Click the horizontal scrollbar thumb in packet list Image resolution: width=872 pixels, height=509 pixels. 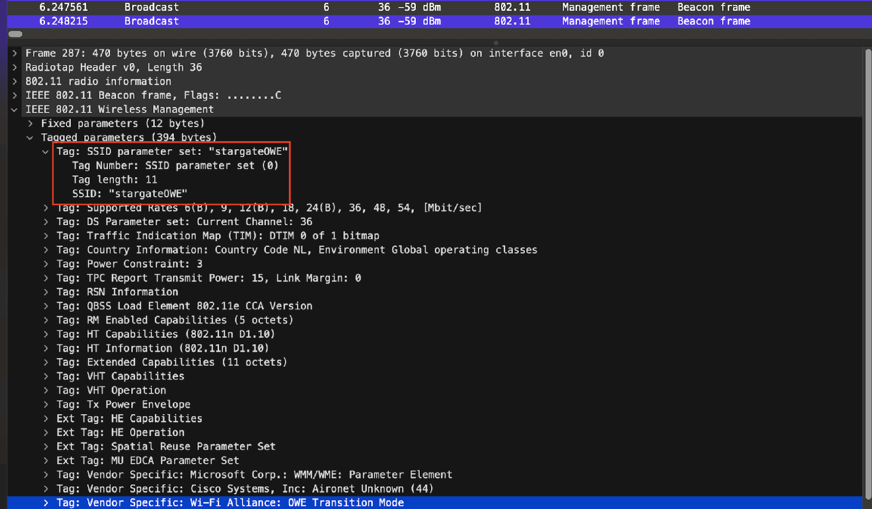point(15,34)
